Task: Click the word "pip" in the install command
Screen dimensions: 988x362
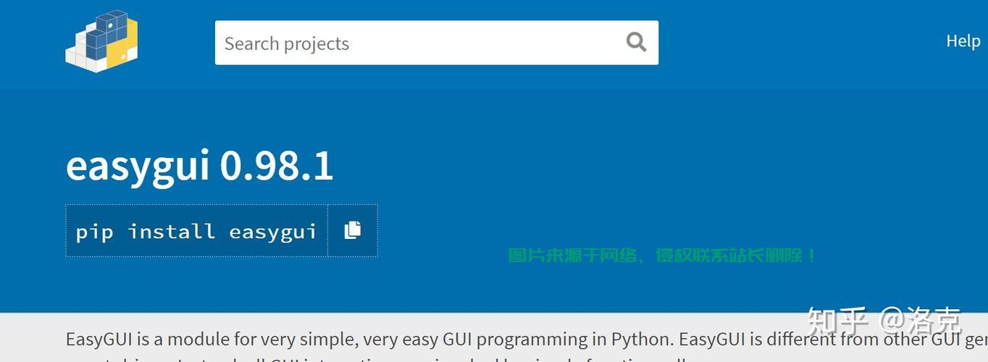Action: click(x=94, y=232)
